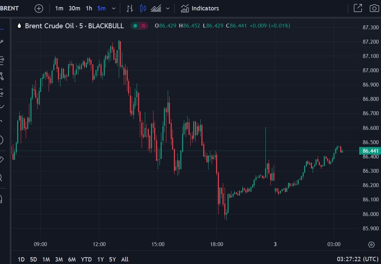
Task: Select the Candles chart style icon
Action: pyautogui.click(x=143, y=9)
